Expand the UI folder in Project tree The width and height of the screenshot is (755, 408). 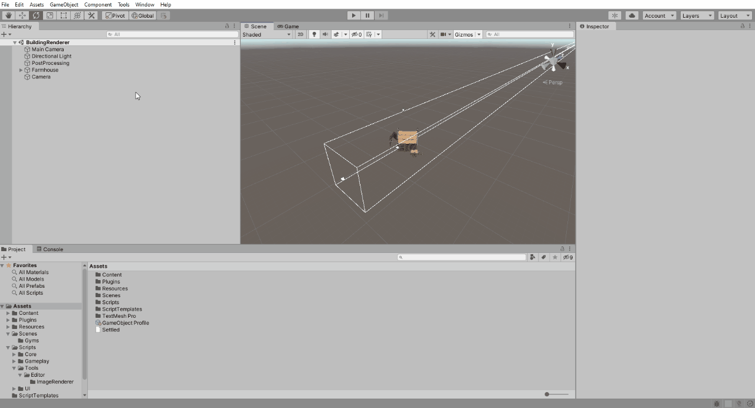(x=15, y=389)
